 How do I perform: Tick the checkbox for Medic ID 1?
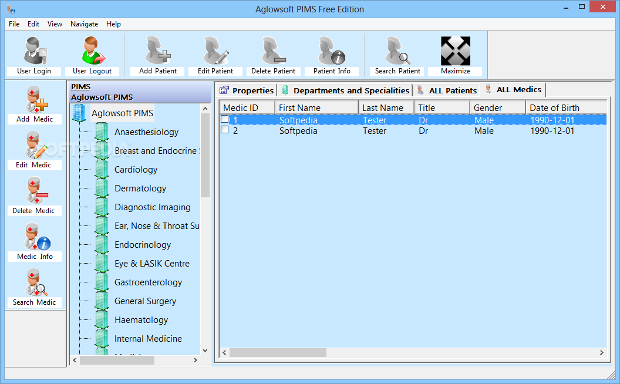pos(225,119)
